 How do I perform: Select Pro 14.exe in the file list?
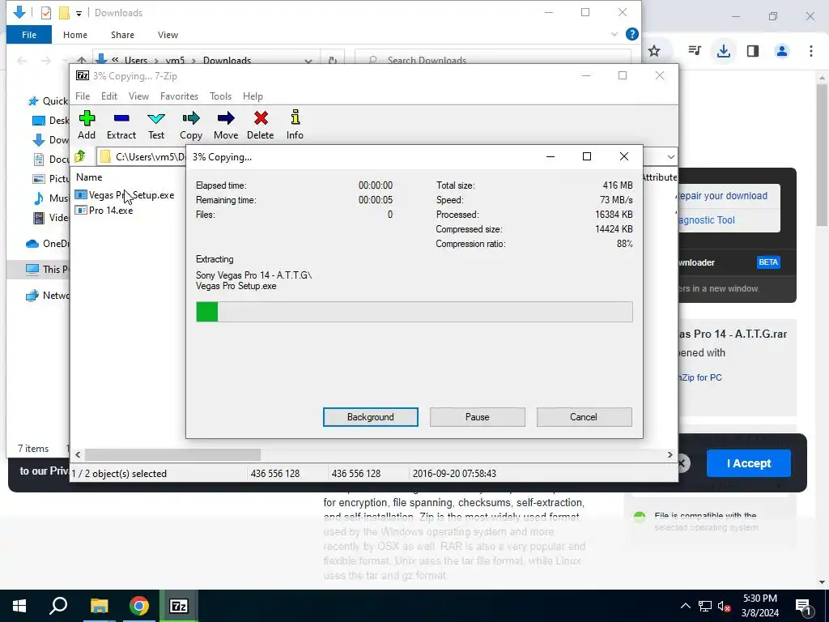(x=104, y=211)
